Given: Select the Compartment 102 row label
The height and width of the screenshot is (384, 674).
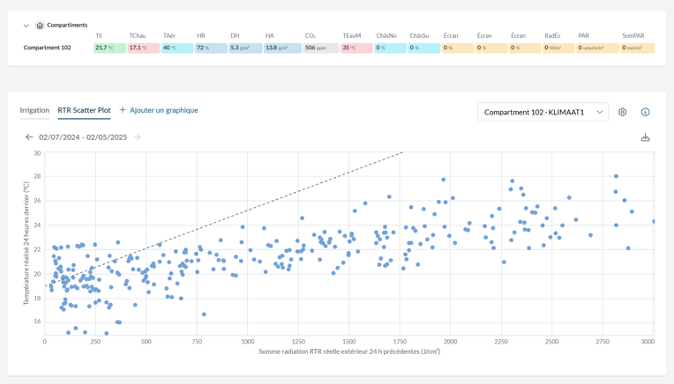Looking at the screenshot, I should point(48,48).
